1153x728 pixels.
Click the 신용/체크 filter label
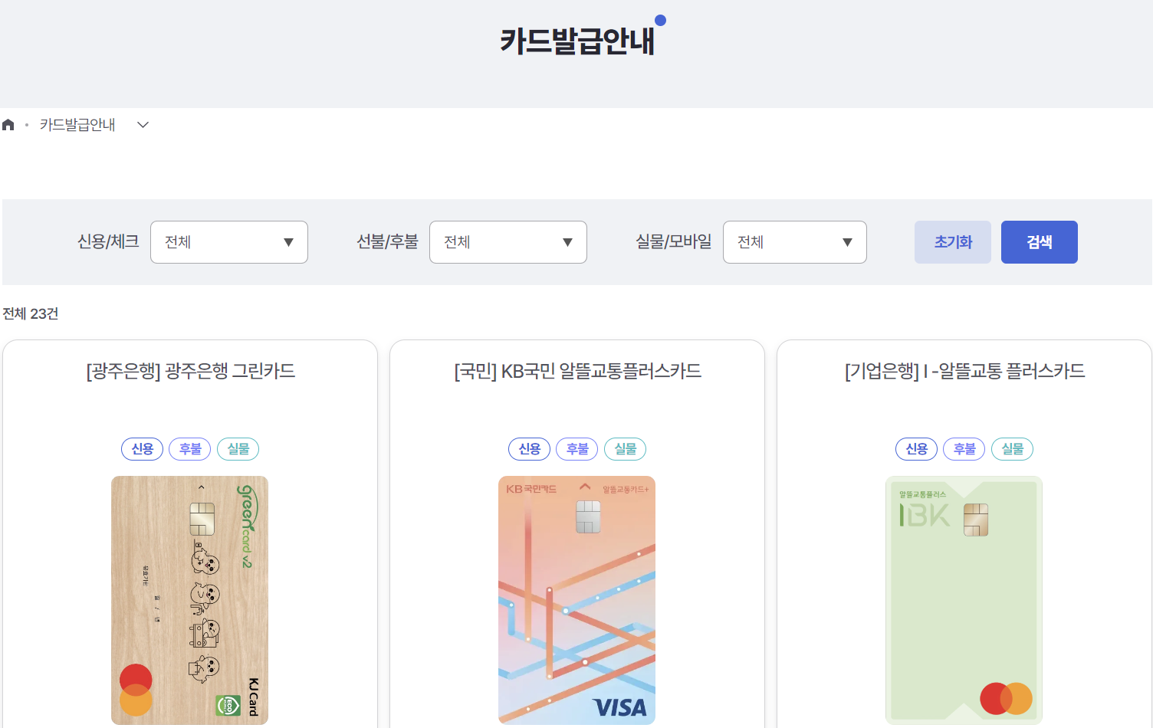(108, 242)
